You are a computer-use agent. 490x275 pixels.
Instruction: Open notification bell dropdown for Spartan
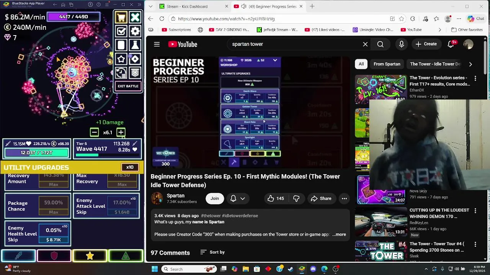[237, 199]
